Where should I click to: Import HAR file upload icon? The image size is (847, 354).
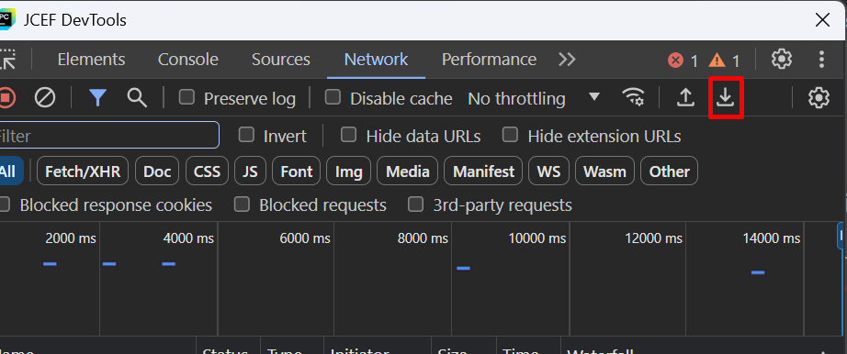(x=685, y=98)
